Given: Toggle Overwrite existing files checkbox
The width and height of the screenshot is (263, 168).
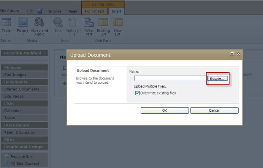Looking at the screenshot, I should click(138, 93).
